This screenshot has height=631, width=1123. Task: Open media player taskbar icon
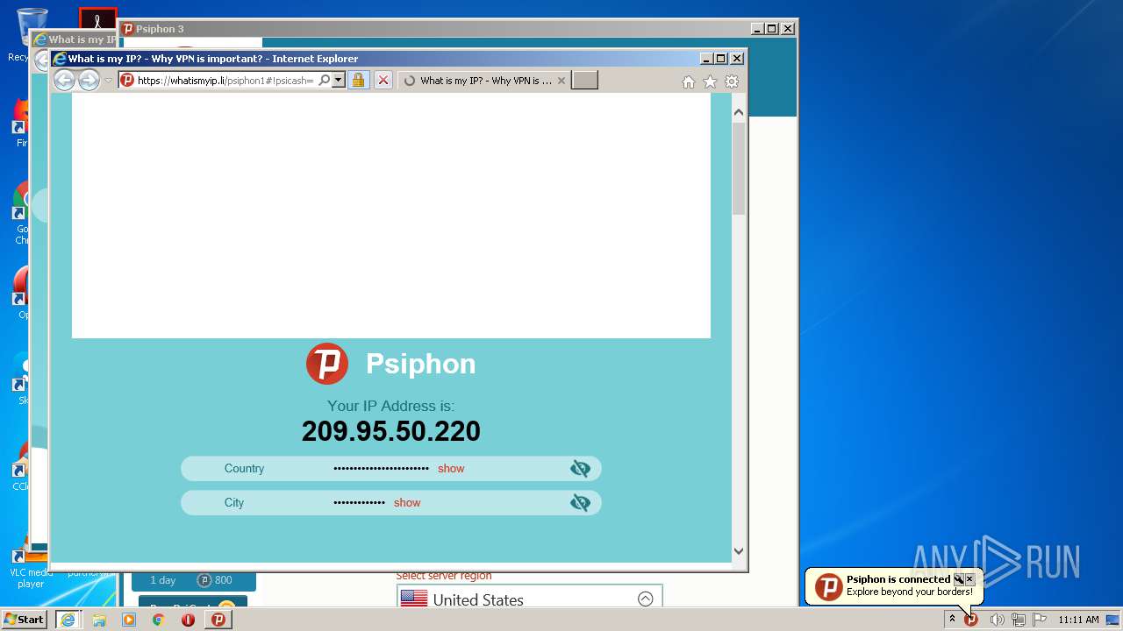tap(129, 620)
